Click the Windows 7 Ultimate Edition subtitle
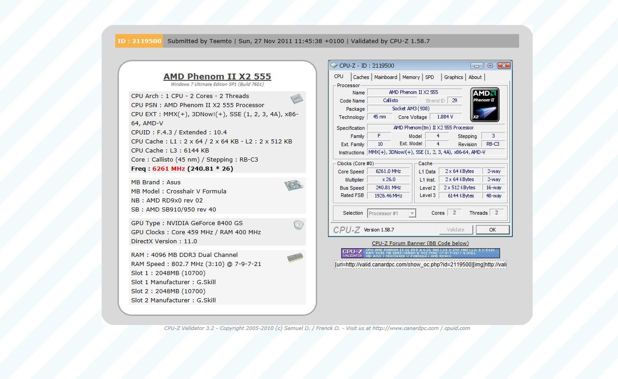Screen dimensions: 618x379 pyautogui.click(x=217, y=84)
